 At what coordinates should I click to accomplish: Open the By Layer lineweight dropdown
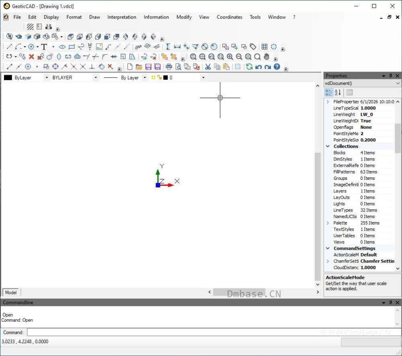pyautogui.click(x=145, y=78)
